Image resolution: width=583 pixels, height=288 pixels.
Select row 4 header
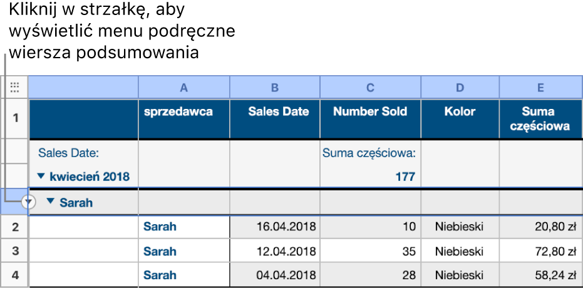point(15,275)
